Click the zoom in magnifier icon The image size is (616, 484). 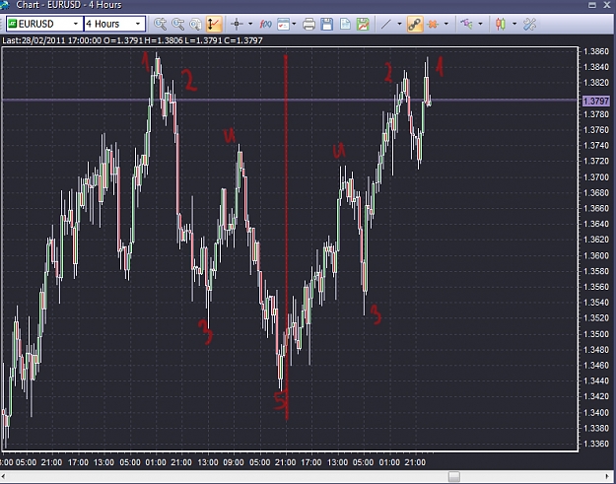point(160,24)
